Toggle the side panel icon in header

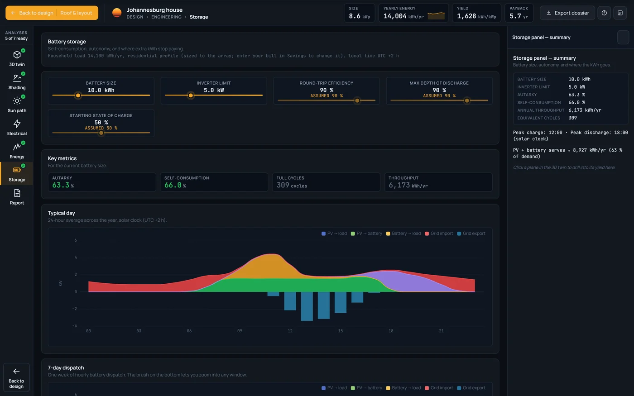click(x=620, y=13)
